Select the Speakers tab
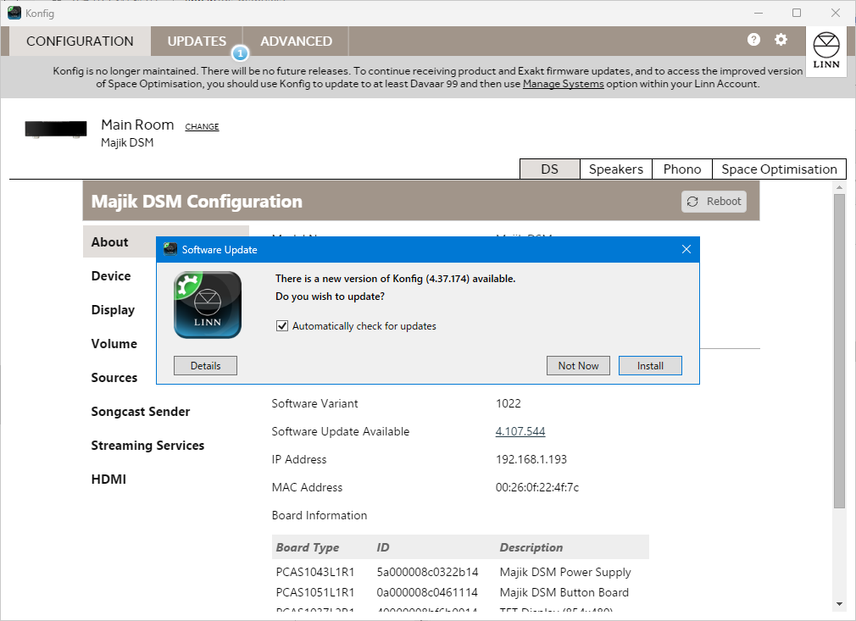This screenshot has width=856, height=621. click(616, 169)
